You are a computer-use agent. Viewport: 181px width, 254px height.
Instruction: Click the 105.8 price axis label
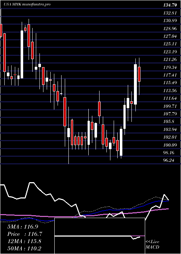169,122
